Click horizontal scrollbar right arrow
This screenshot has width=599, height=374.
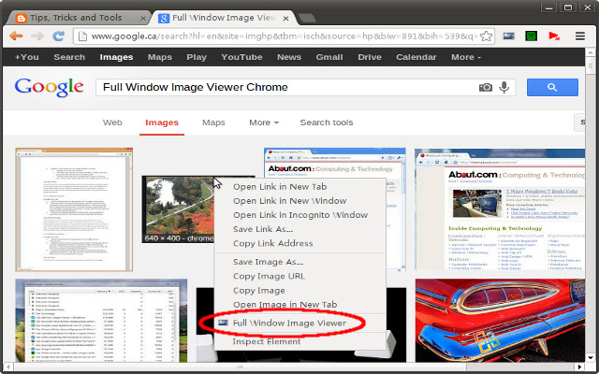click(580, 367)
